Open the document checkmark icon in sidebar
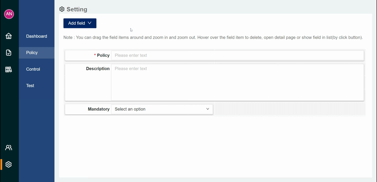The height and width of the screenshot is (182, 377). click(9, 53)
